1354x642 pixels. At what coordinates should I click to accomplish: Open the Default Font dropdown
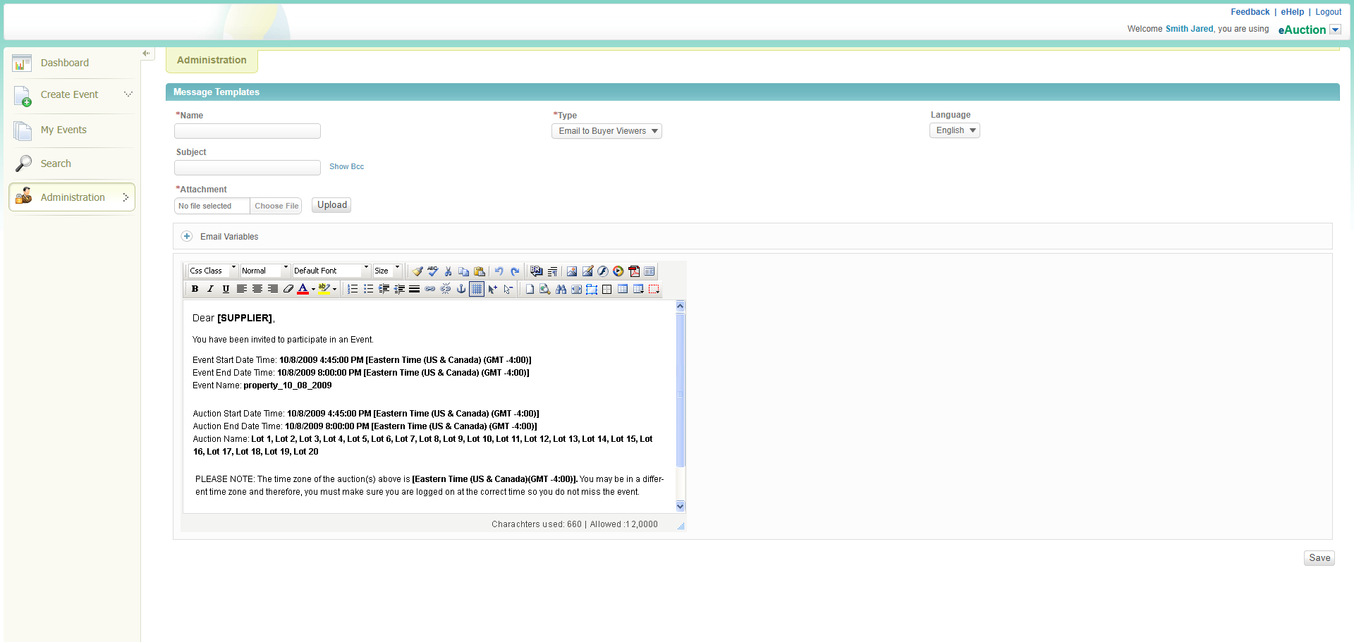tap(331, 271)
